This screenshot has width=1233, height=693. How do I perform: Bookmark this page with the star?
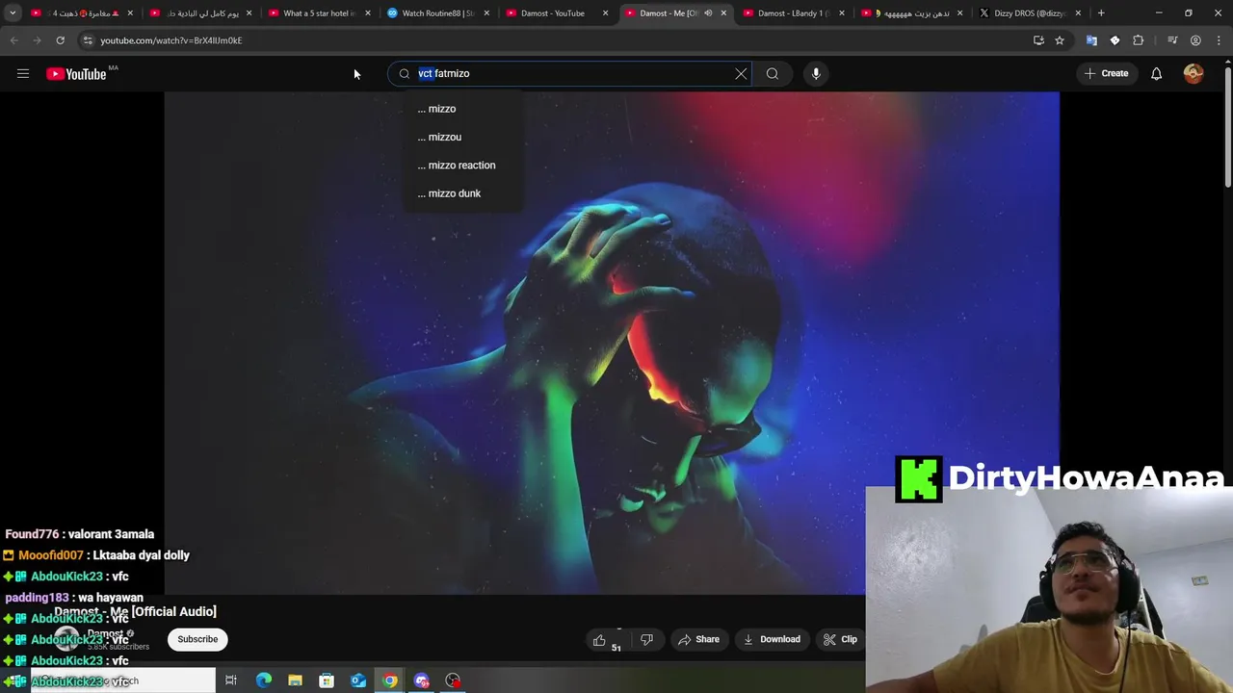coord(1060,40)
